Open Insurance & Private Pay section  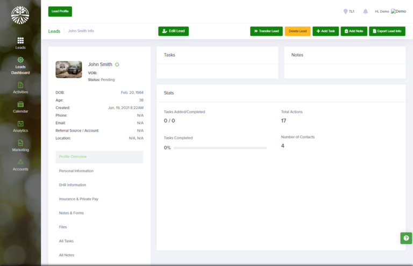[79, 199]
